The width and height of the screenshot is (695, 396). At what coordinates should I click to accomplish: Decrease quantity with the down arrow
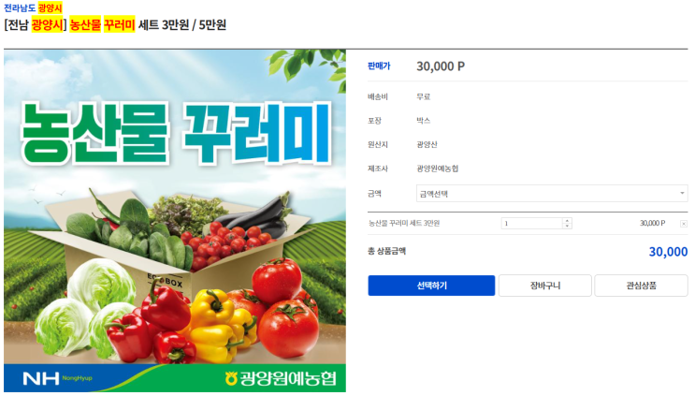[567, 226]
